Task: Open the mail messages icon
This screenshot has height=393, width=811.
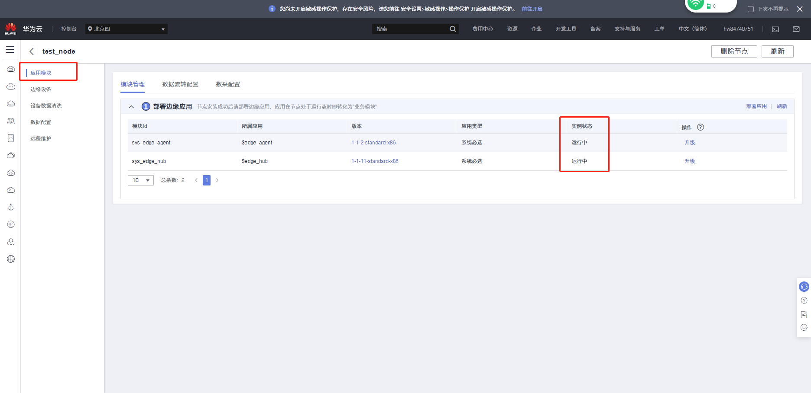Action: coord(796,29)
